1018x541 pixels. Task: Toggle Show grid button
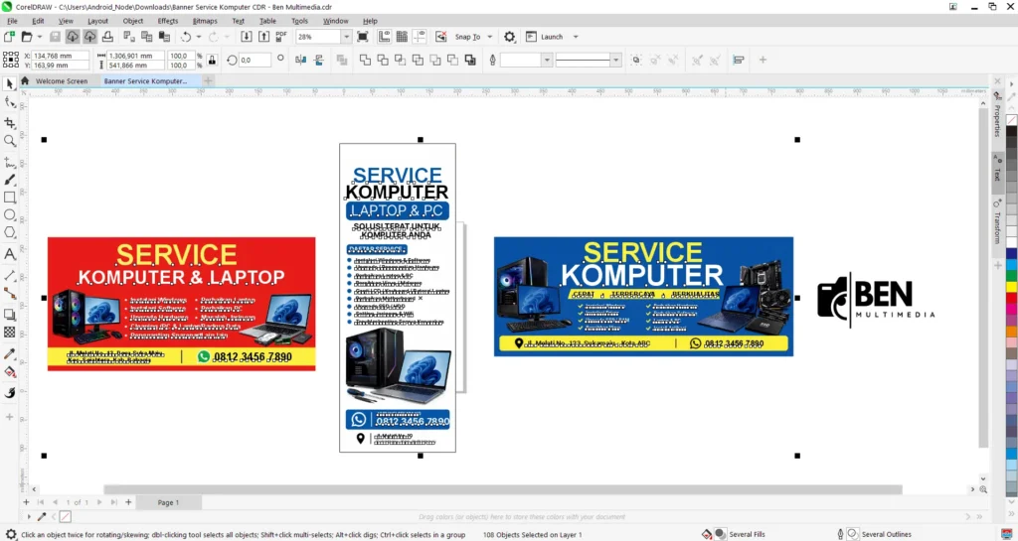pos(402,37)
